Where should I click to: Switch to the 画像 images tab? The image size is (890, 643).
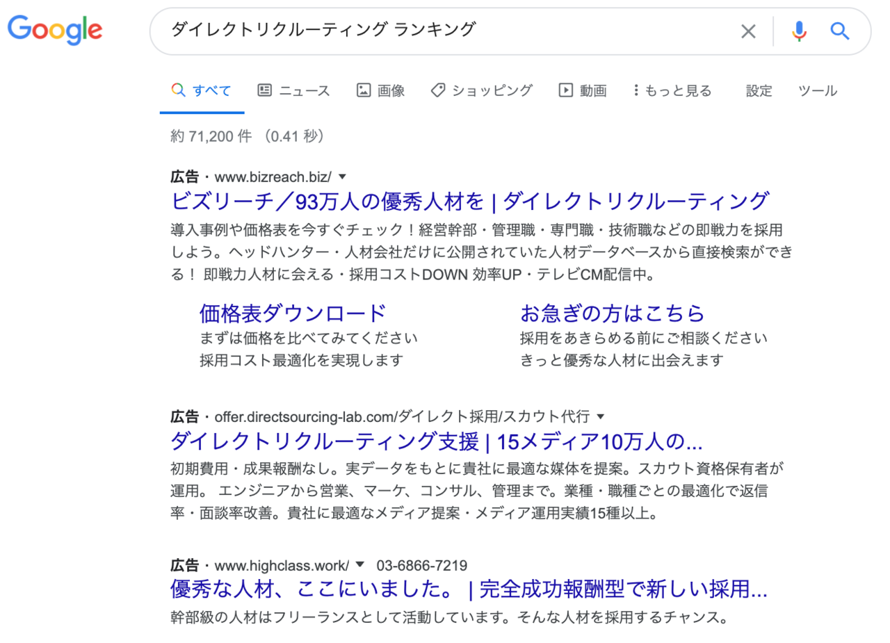click(x=380, y=90)
